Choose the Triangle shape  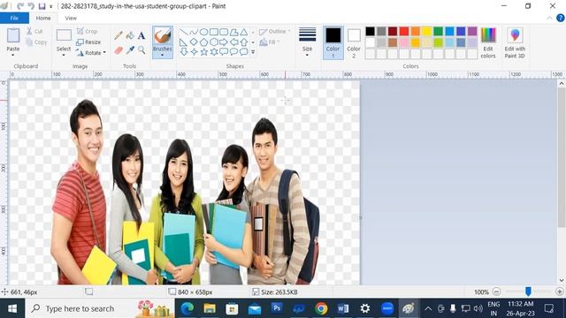click(x=244, y=32)
